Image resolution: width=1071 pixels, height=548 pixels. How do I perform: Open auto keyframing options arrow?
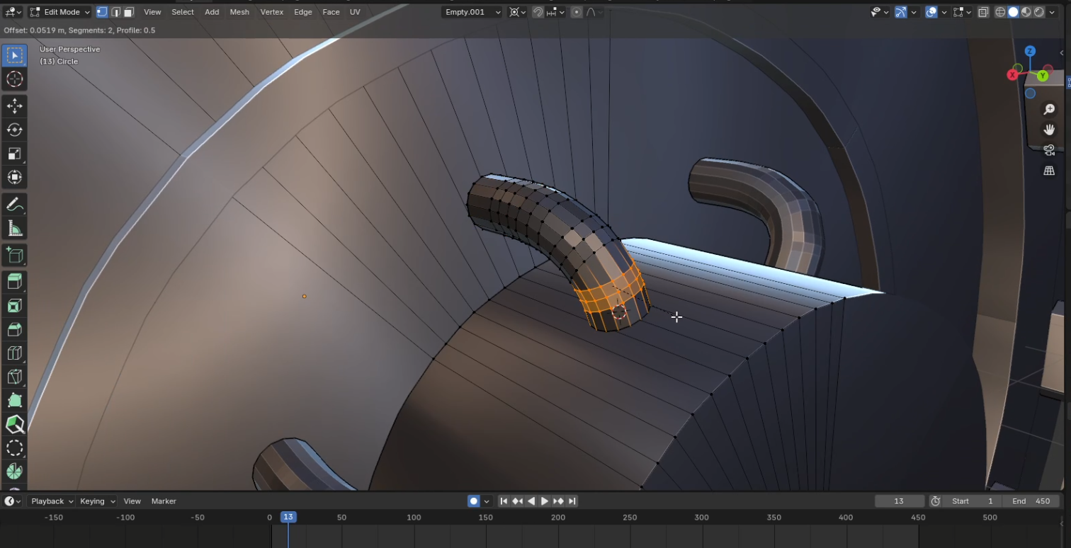[x=486, y=501]
